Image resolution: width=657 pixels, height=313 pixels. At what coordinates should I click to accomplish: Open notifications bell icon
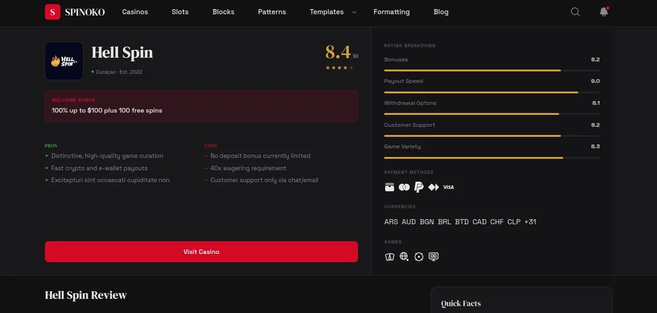click(604, 11)
